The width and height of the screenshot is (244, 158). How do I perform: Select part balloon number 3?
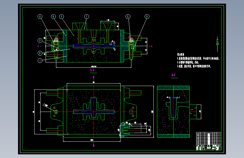[40, 40]
